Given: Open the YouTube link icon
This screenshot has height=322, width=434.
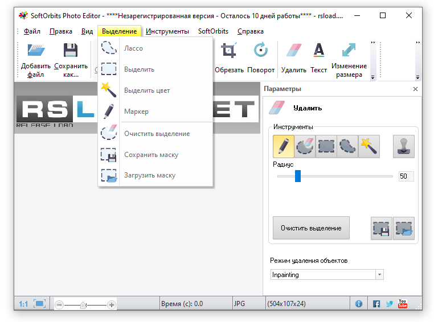Looking at the screenshot, I should tap(403, 304).
